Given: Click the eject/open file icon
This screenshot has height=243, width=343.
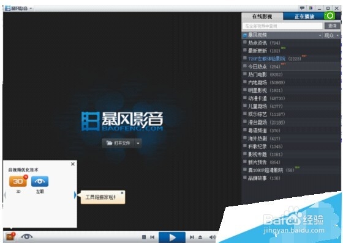Looking at the screenshot, I should click(200, 237).
